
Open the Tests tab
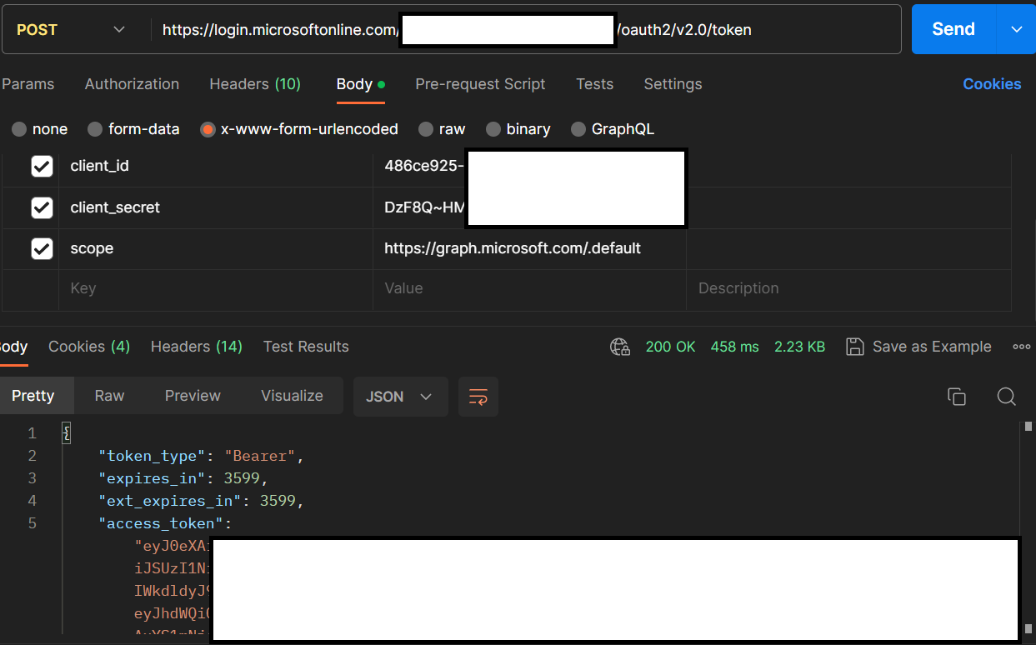594,84
